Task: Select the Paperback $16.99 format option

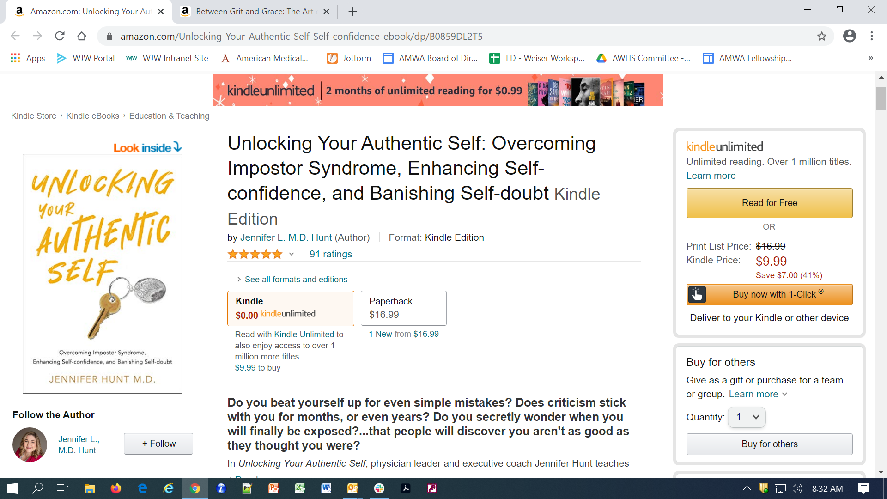Action: point(403,308)
